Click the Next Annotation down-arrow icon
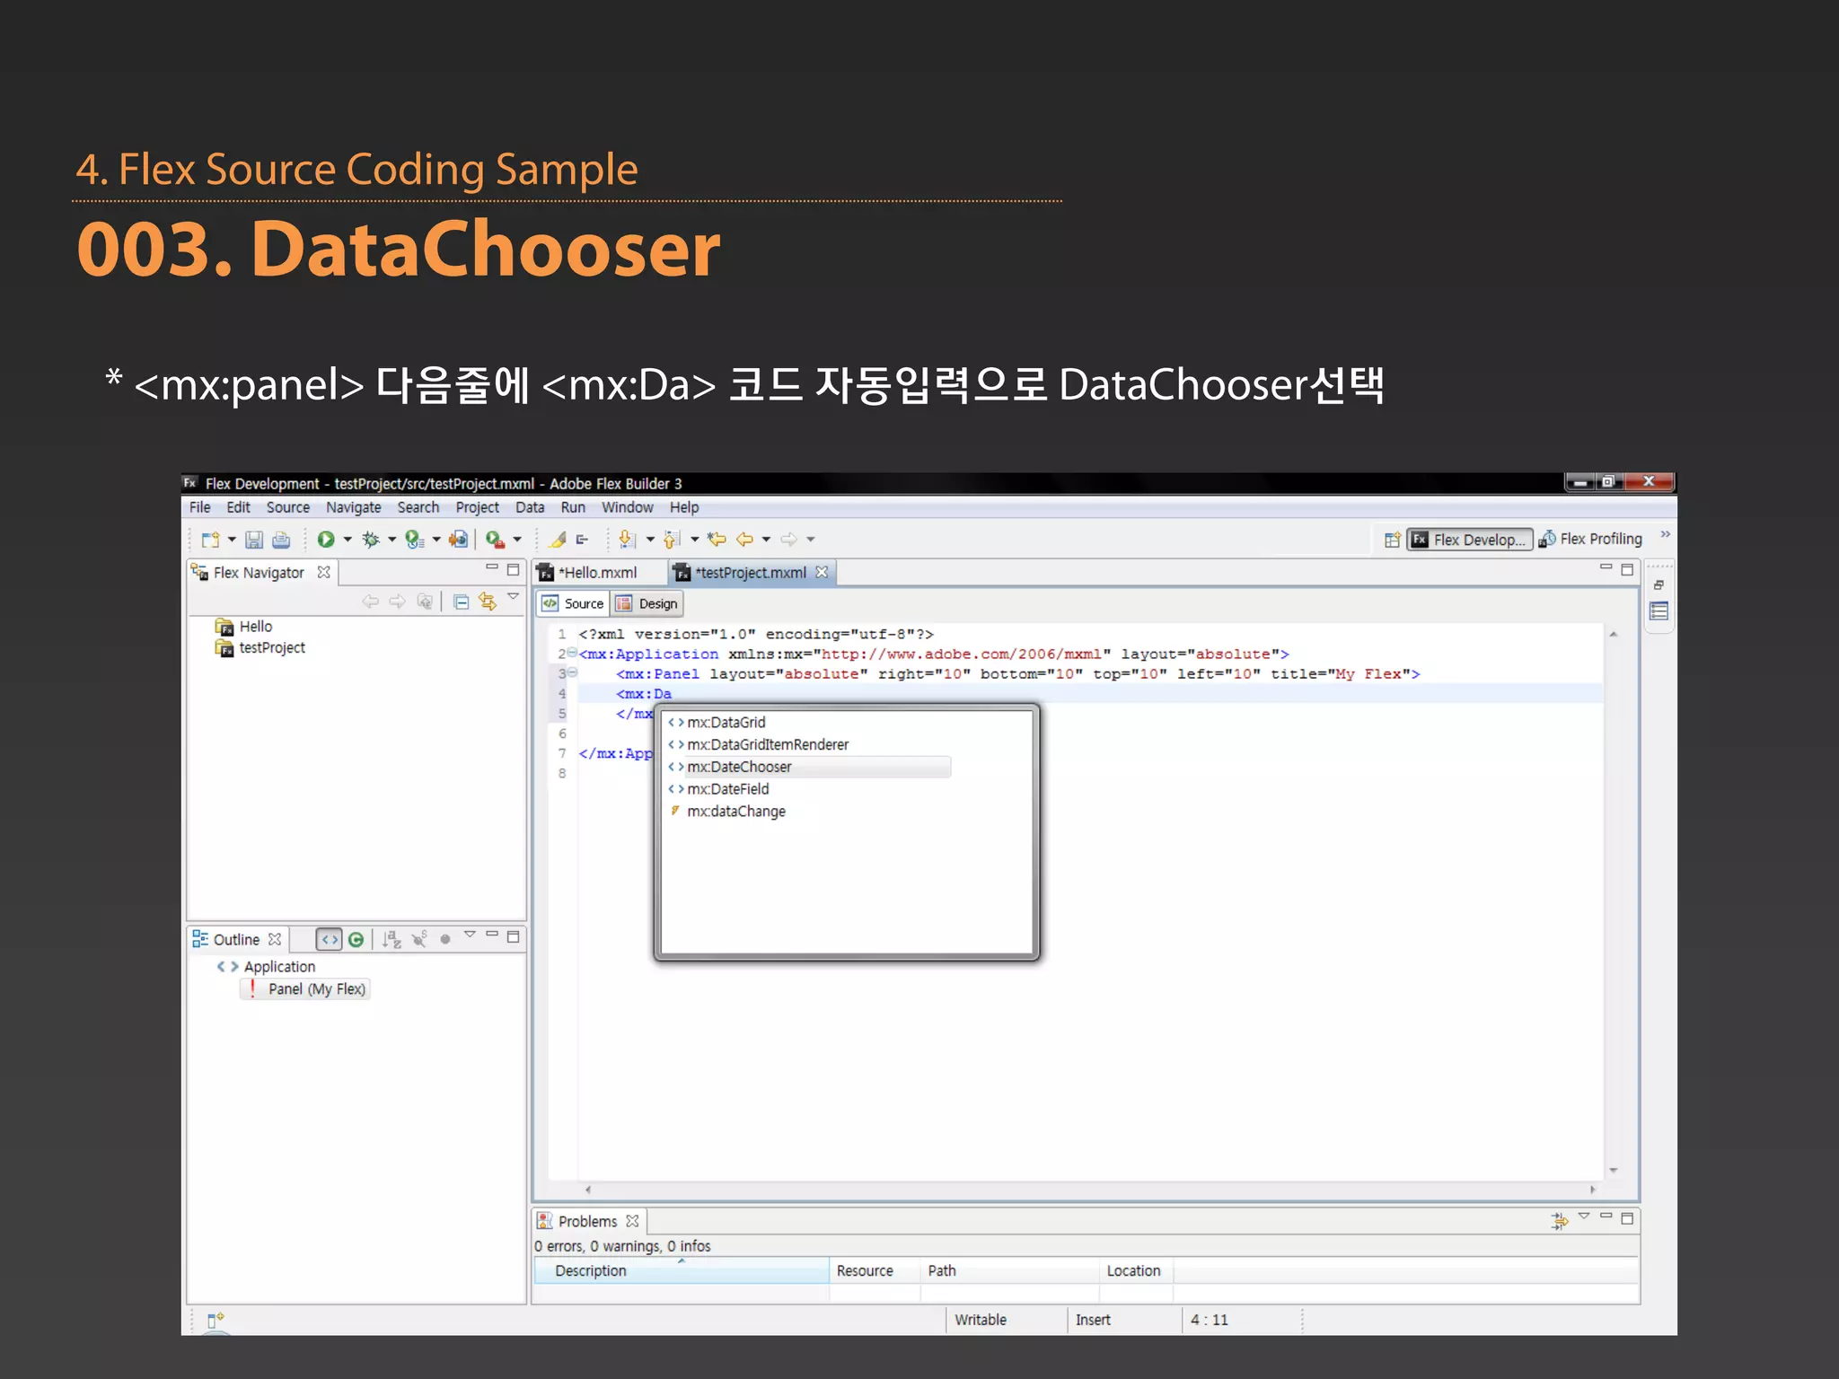 pos(628,540)
